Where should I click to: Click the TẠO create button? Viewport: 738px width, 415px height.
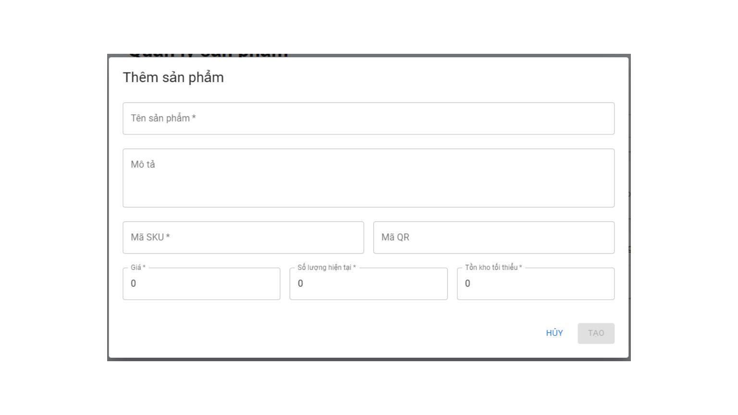tap(596, 333)
